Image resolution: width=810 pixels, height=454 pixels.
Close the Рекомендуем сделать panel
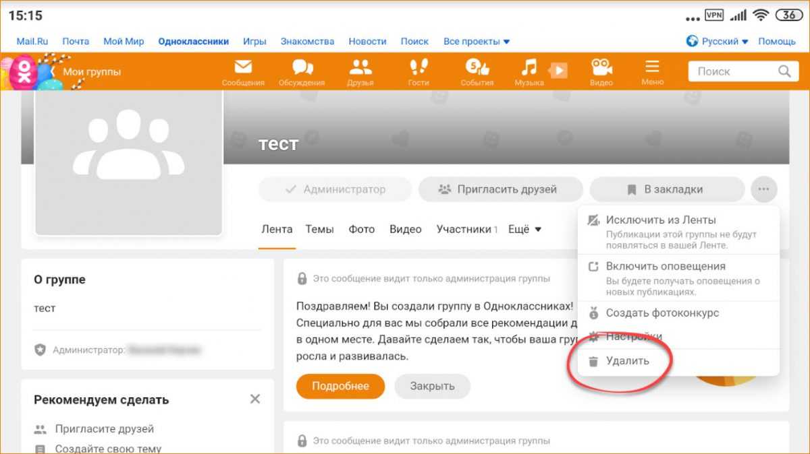click(255, 399)
